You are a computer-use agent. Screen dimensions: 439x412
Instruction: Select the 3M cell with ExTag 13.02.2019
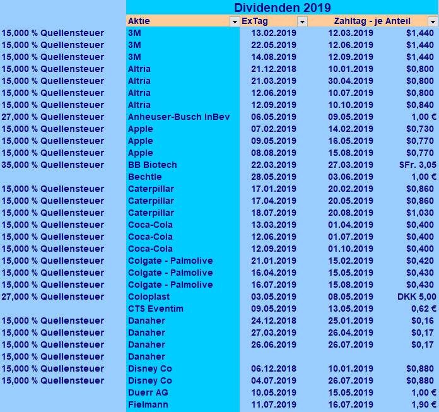tap(183, 33)
